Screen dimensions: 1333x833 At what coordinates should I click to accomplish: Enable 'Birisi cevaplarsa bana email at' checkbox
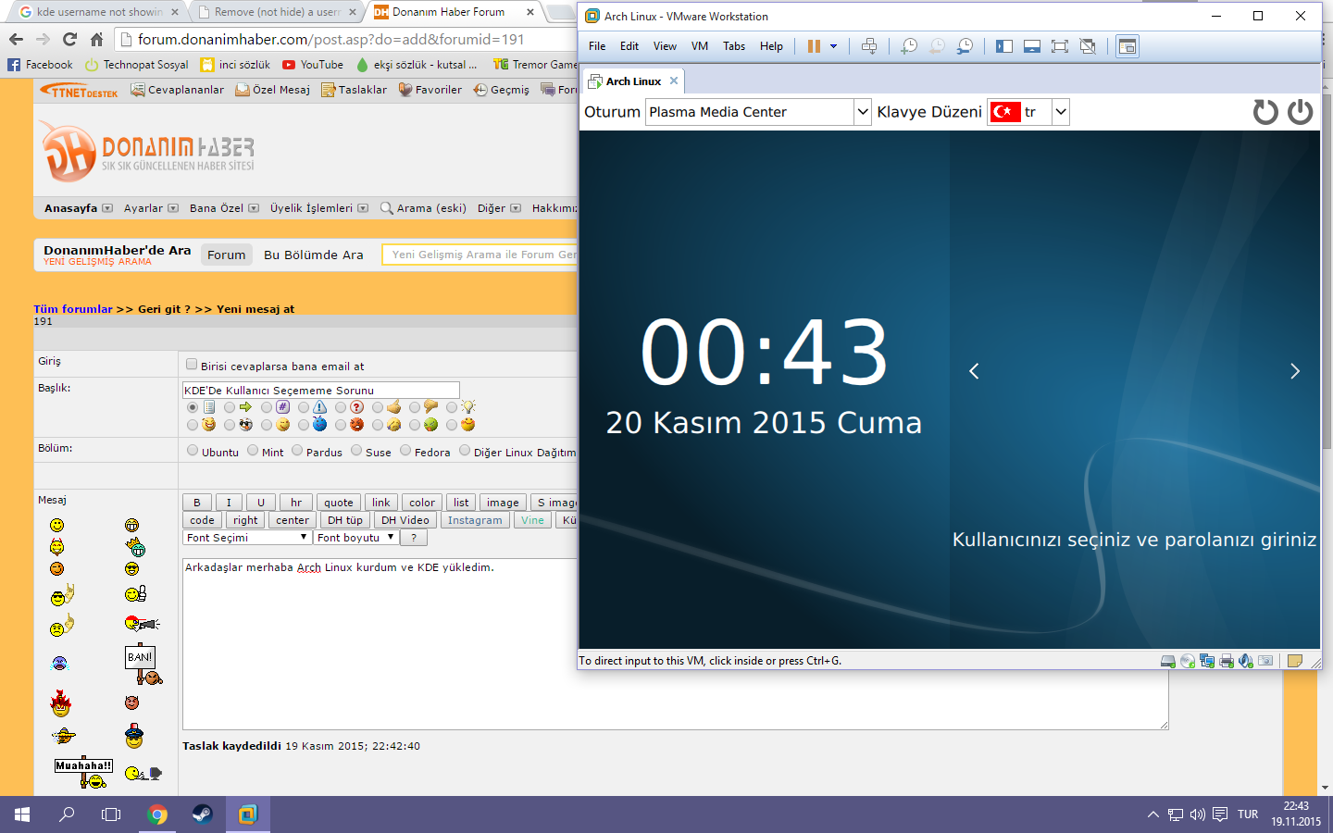(192, 365)
